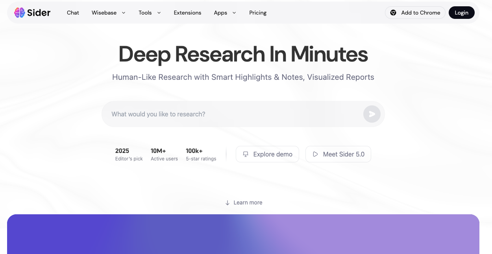Click the Sider wordmark text

pyautogui.click(x=39, y=13)
